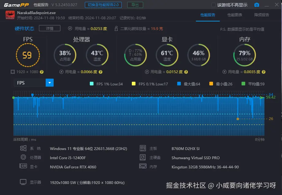Click the text Intel Core i5-12400F
282x195 pixels.
[68, 158]
